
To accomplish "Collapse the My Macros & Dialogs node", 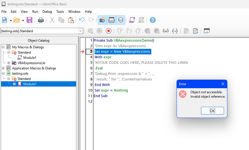I will (x=3, y=47).
